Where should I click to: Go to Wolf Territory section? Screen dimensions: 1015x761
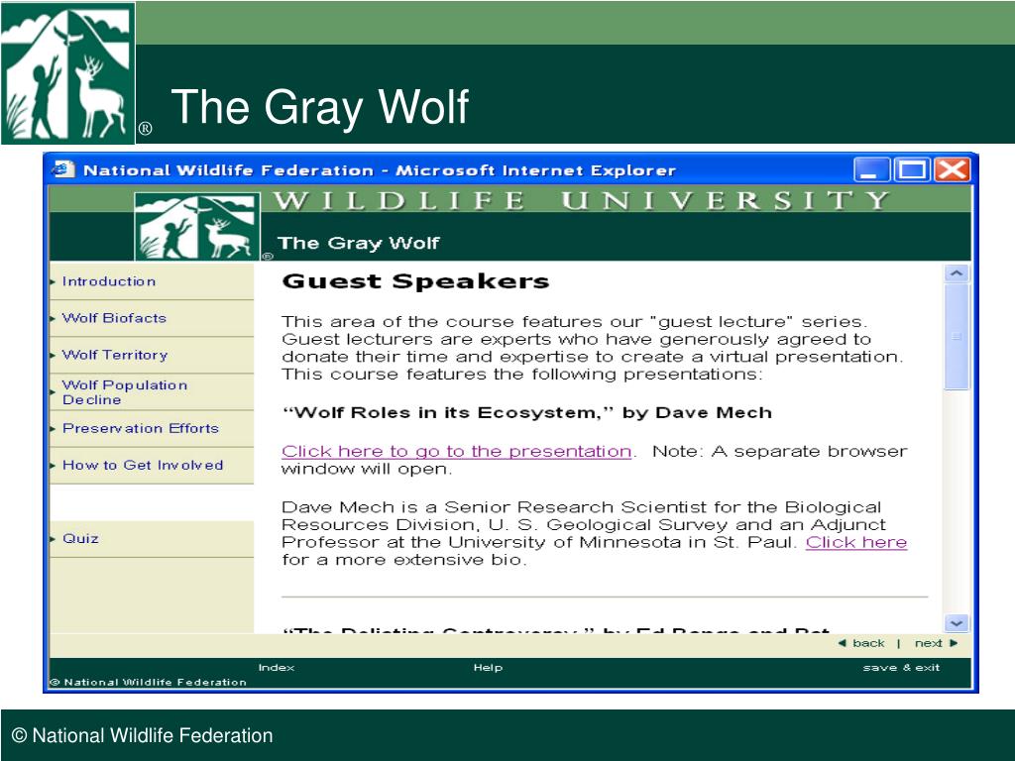pyautogui.click(x=115, y=355)
